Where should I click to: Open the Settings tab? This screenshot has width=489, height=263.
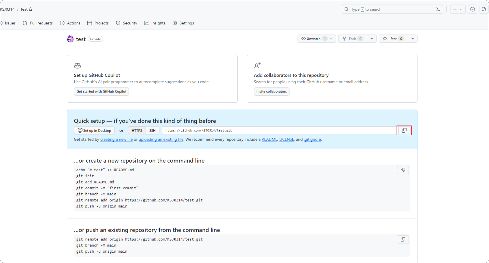183,23
